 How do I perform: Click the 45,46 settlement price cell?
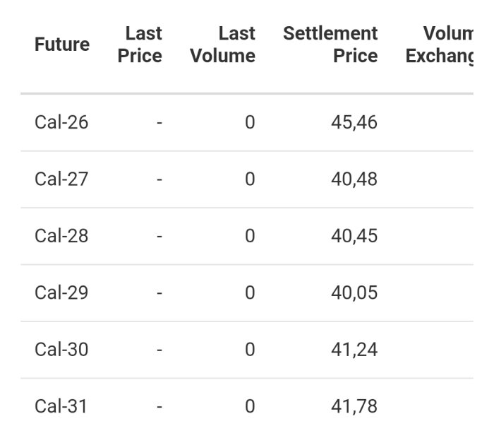(354, 122)
